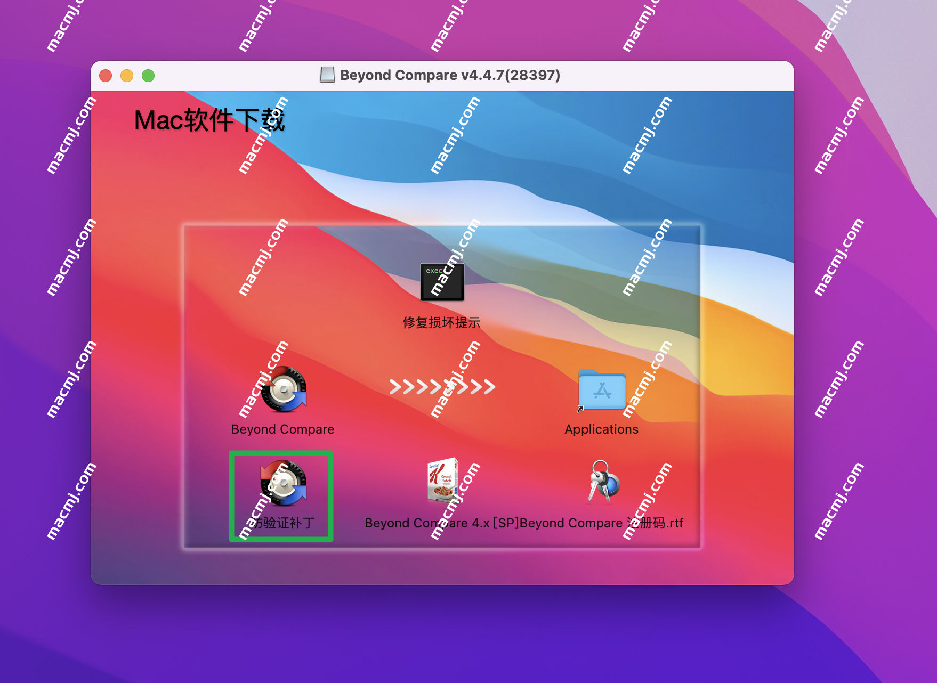Zoom the window with the green button
Image resolution: width=937 pixels, height=683 pixels.
tap(148, 76)
